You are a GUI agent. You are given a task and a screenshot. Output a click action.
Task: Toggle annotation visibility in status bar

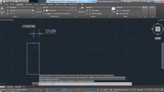[x=92, y=90]
